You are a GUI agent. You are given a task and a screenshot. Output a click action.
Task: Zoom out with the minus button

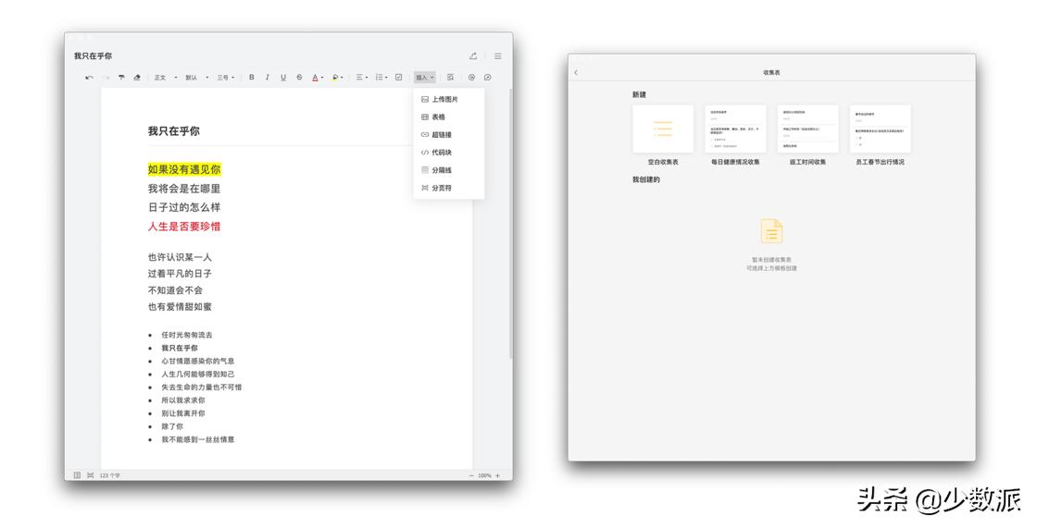[x=471, y=475]
